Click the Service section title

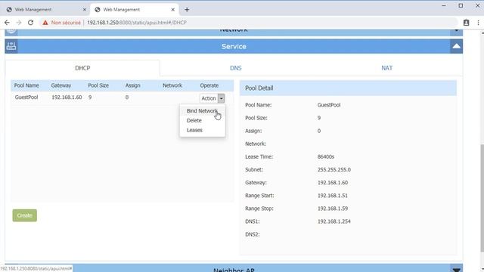tap(234, 47)
